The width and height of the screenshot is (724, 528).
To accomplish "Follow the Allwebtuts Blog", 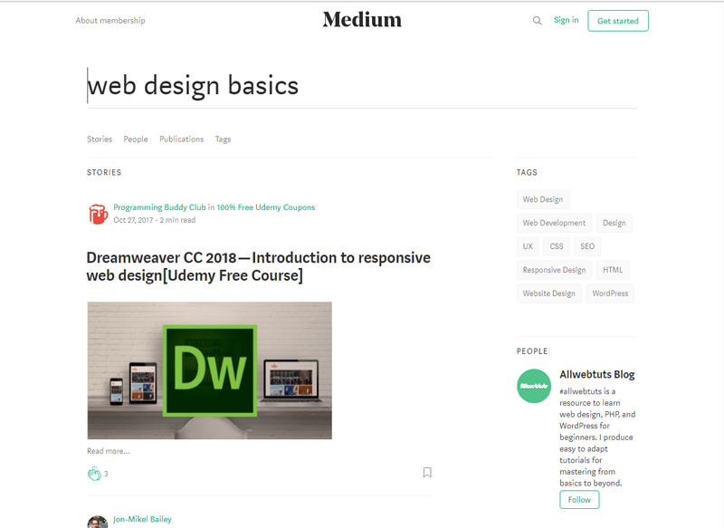I will [579, 500].
